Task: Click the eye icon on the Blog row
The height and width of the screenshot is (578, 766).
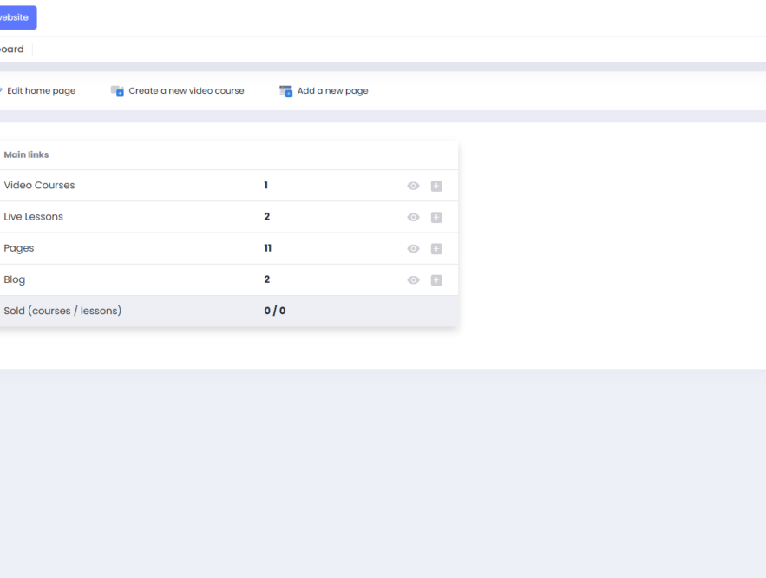Action: (x=413, y=279)
